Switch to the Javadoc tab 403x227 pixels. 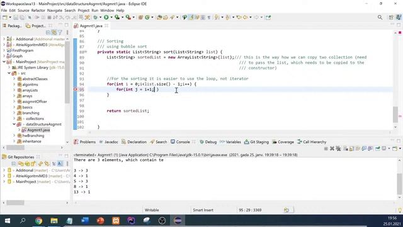(x=108, y=142)
